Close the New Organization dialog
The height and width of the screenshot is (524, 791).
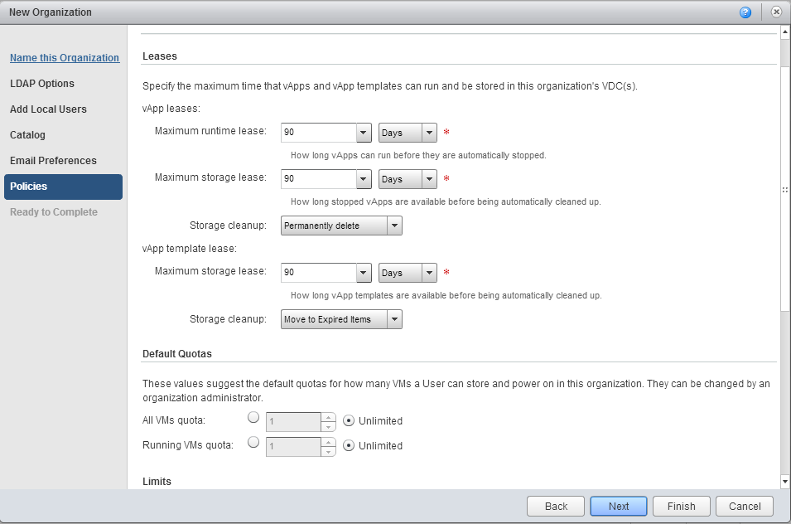(775, 12)
